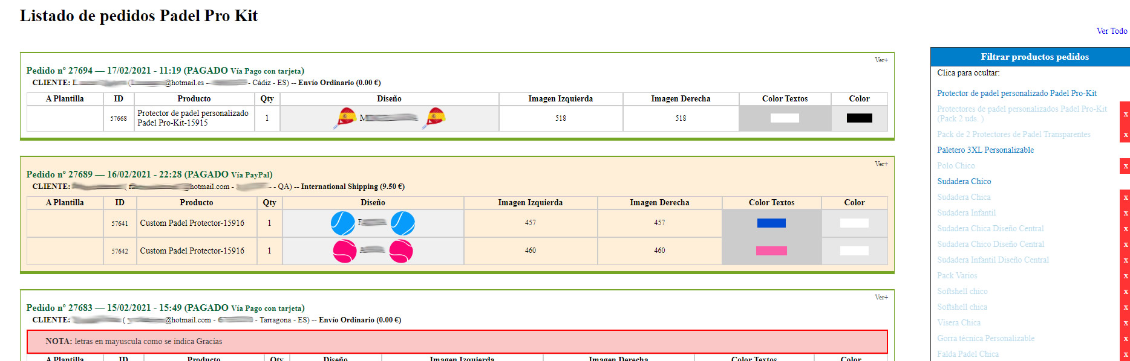The height and width of the screenshot is (361, 1130).
Task: Click the x beside Sudadera Chica Diseño Central
Action: point(1125,229)
